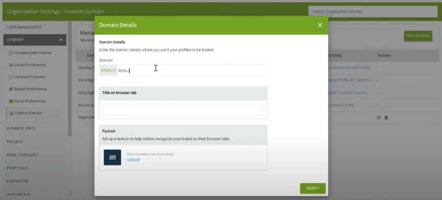The image size is (442, 200).
Task: Open Locale Preferences settings
Action: [x=30, y=65]
